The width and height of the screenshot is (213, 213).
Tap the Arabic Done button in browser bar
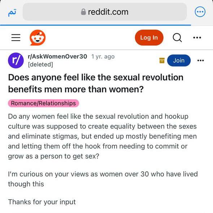[12, 13]
